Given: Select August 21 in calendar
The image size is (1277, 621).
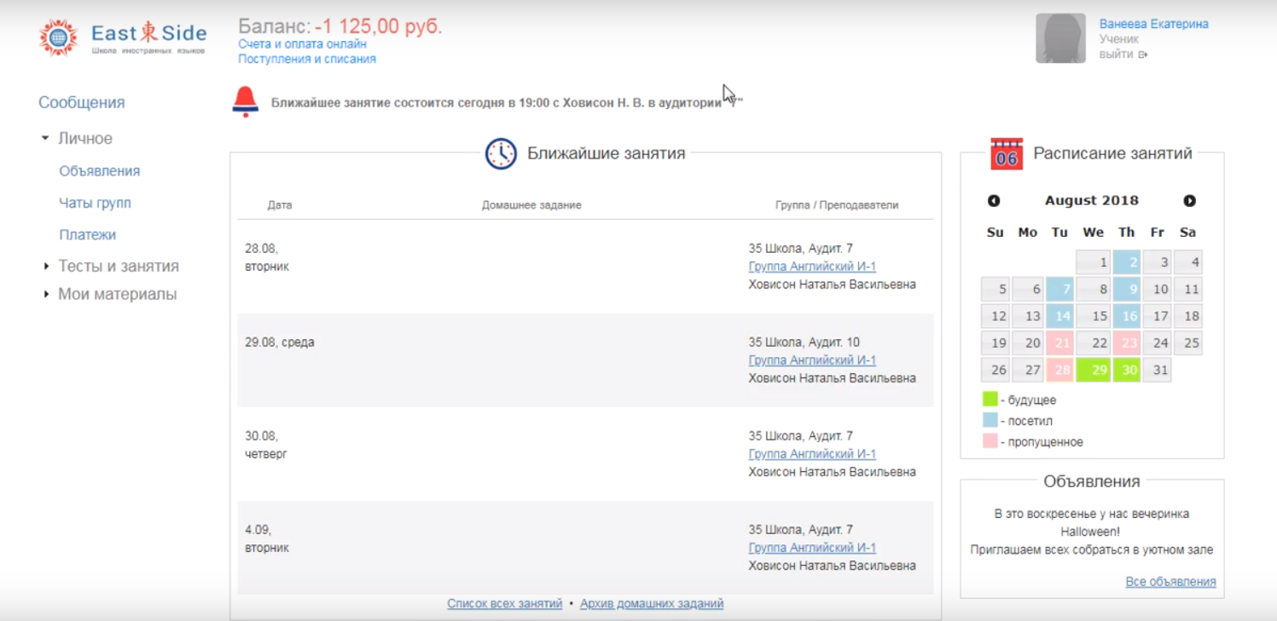Looking at the screenshot, I should coord(1059,343).
